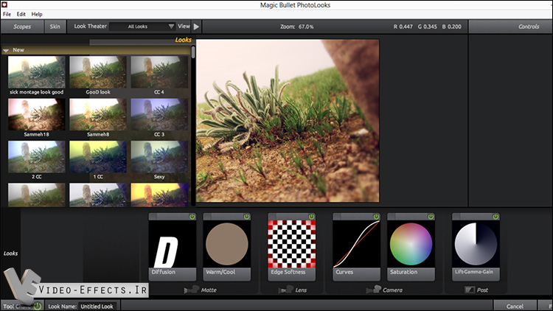Select the Sammeh18 look preset
This screenshot has width=553, height=311.
click(x=37, y=118)
